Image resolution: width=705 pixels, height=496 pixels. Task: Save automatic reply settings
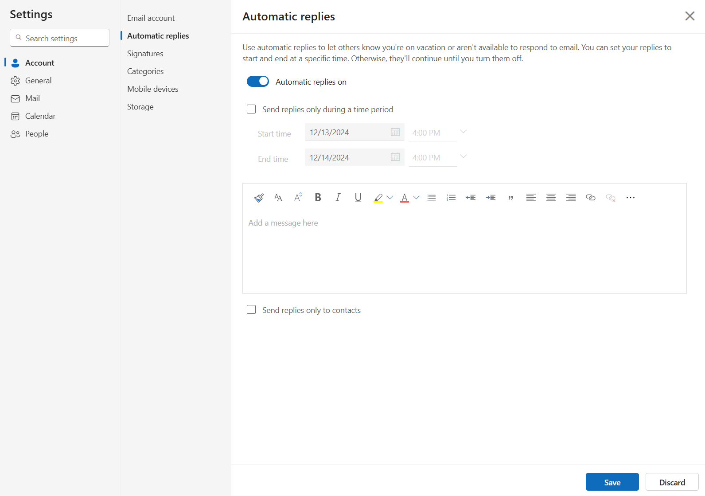coord(612,482)
